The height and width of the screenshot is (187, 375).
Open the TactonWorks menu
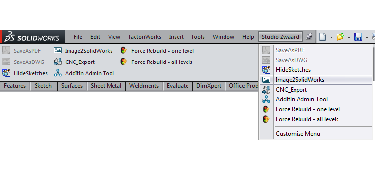click(x=145, y=37)
